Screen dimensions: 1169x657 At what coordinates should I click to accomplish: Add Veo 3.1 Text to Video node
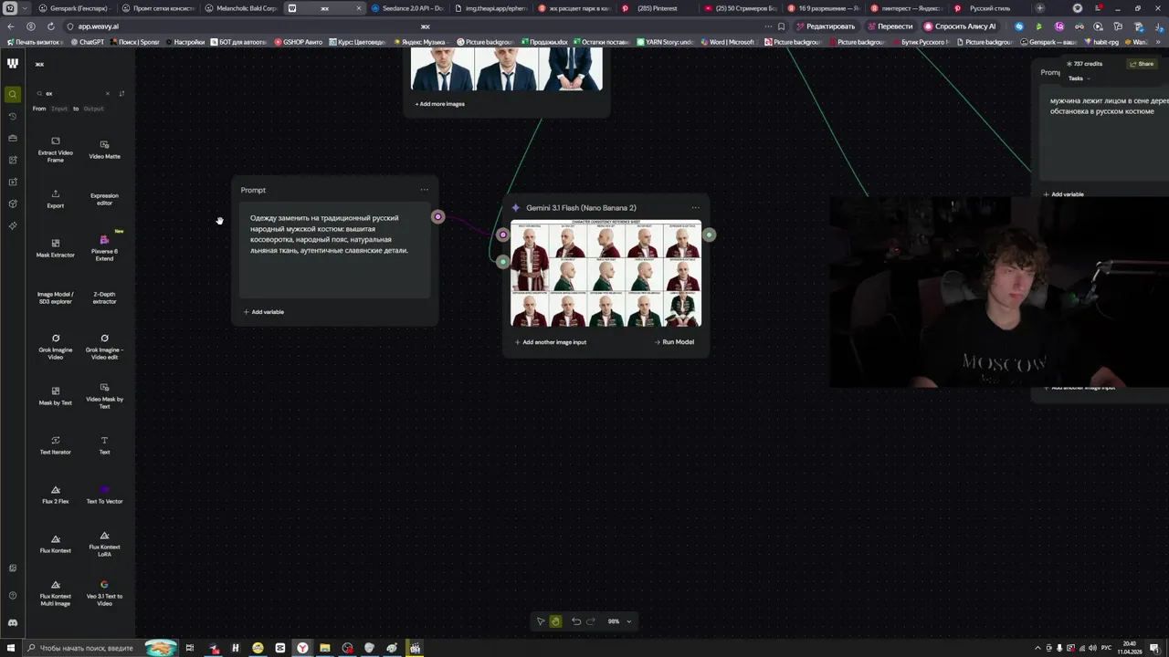[x=104, y=595]
